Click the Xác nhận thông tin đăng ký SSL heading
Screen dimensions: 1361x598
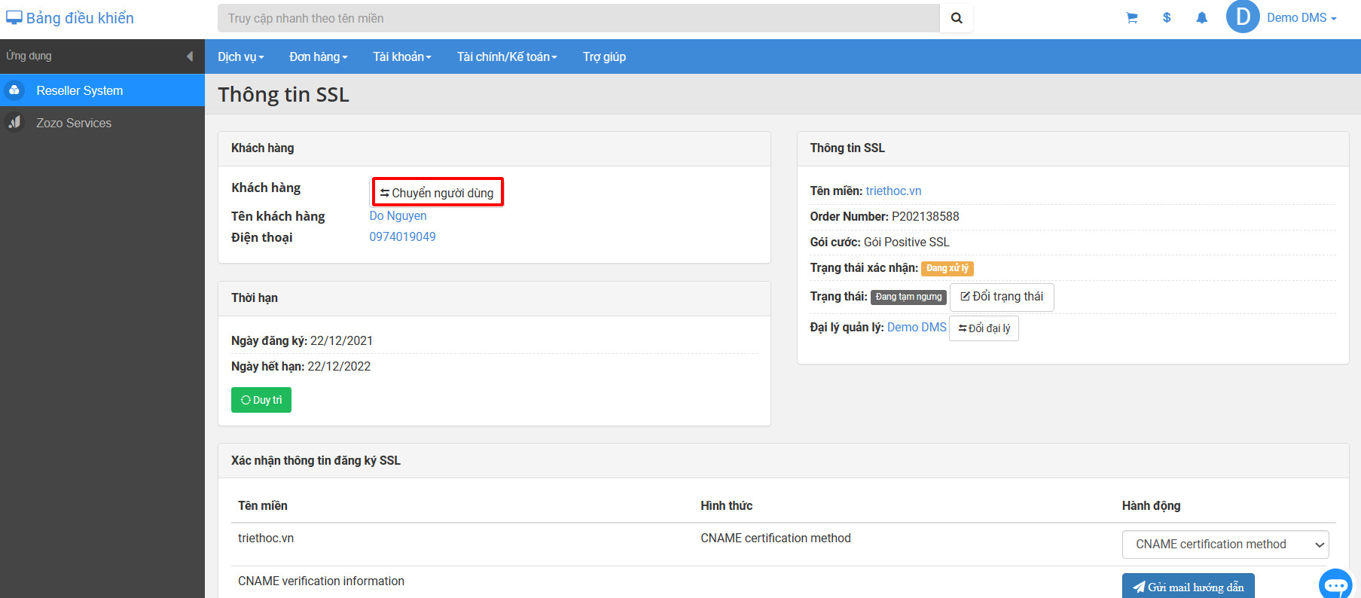point(316,460)
